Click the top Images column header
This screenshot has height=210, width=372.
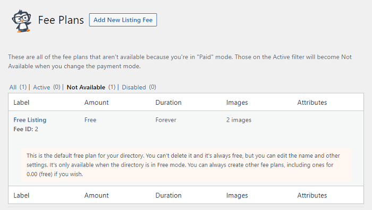click(237, 102)
